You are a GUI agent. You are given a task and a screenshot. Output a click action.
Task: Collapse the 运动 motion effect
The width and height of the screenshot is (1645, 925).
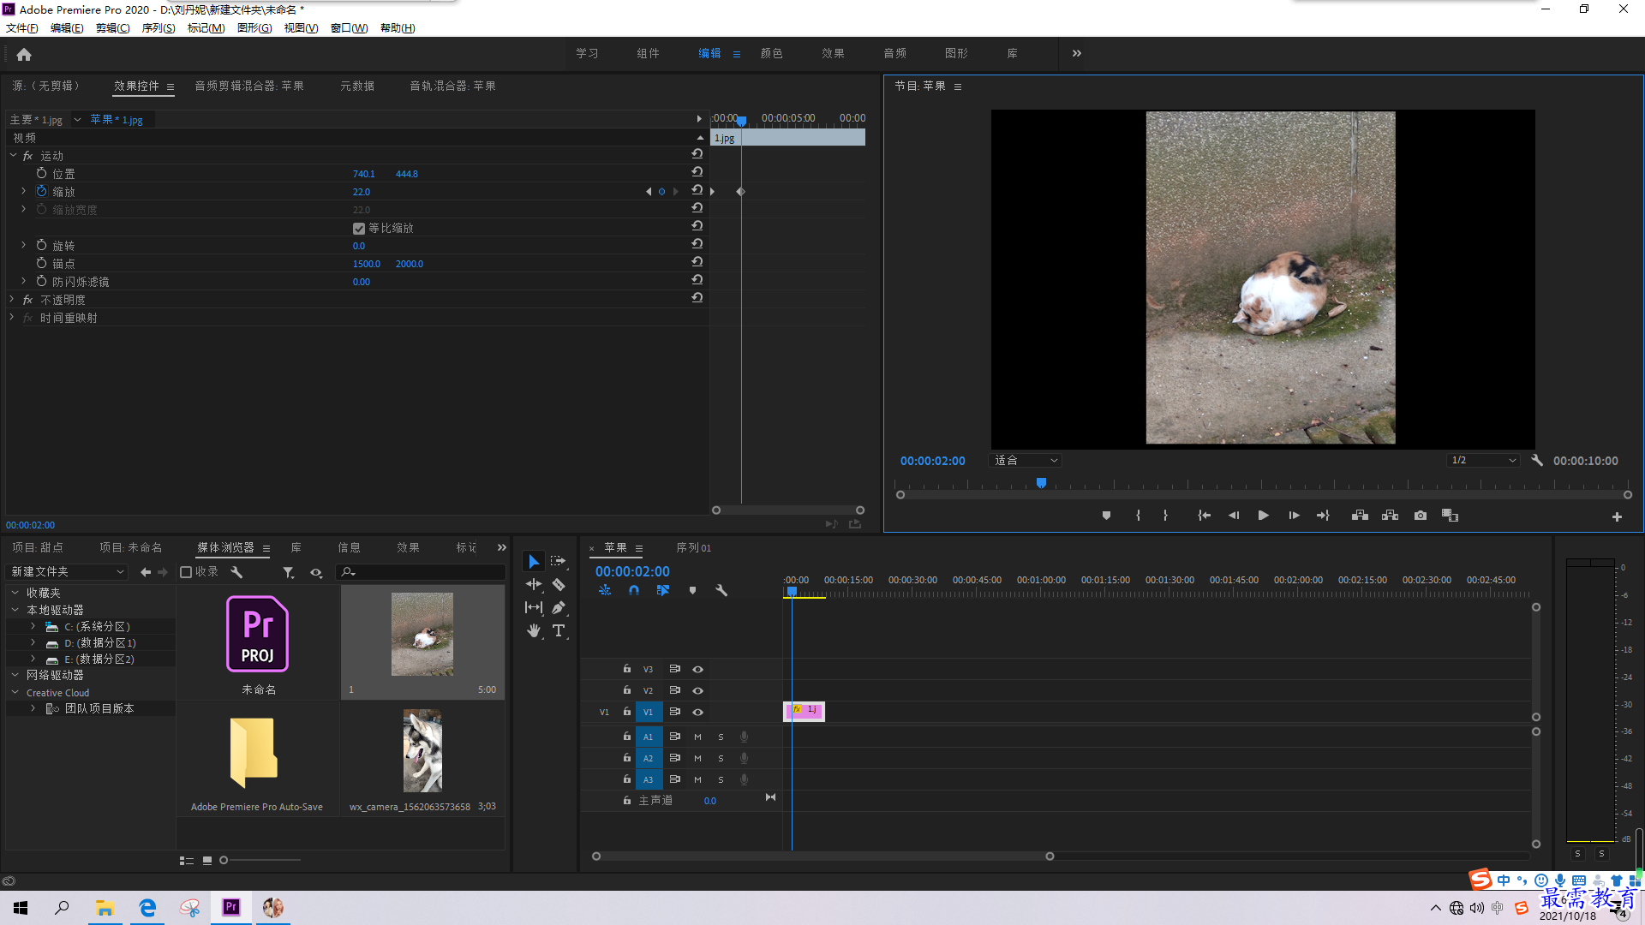point(13,155)
